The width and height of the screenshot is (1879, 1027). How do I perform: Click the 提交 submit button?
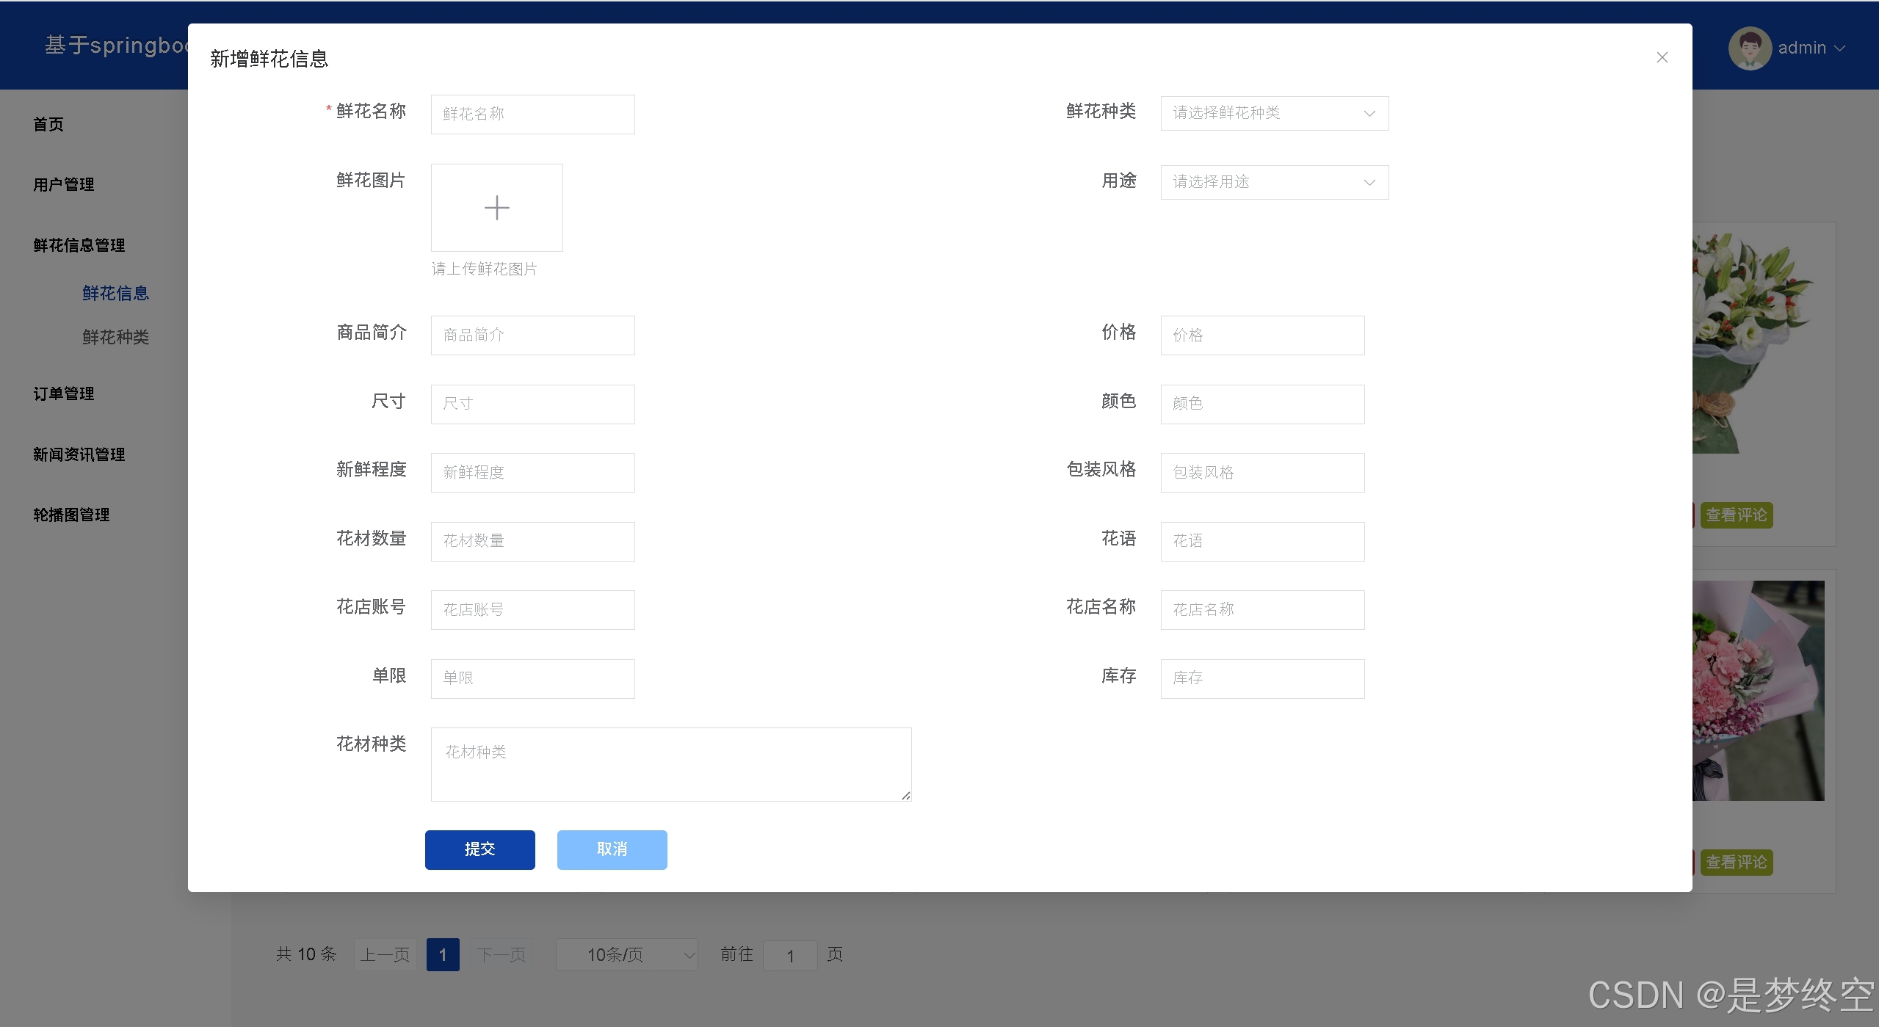click(x=479, y=849)
